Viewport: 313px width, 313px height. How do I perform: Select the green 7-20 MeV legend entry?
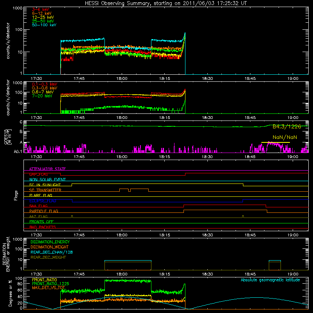(x=42, y=96)
